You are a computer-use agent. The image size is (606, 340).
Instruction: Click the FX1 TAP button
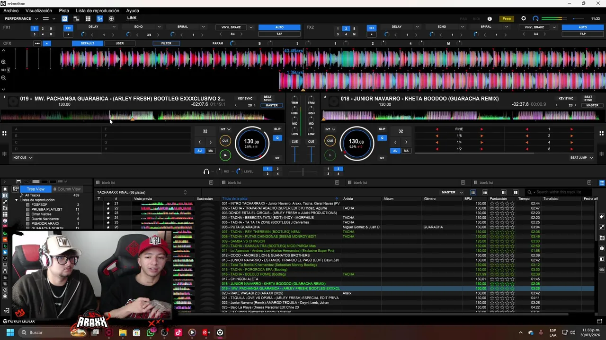click(x=279, y=34)
